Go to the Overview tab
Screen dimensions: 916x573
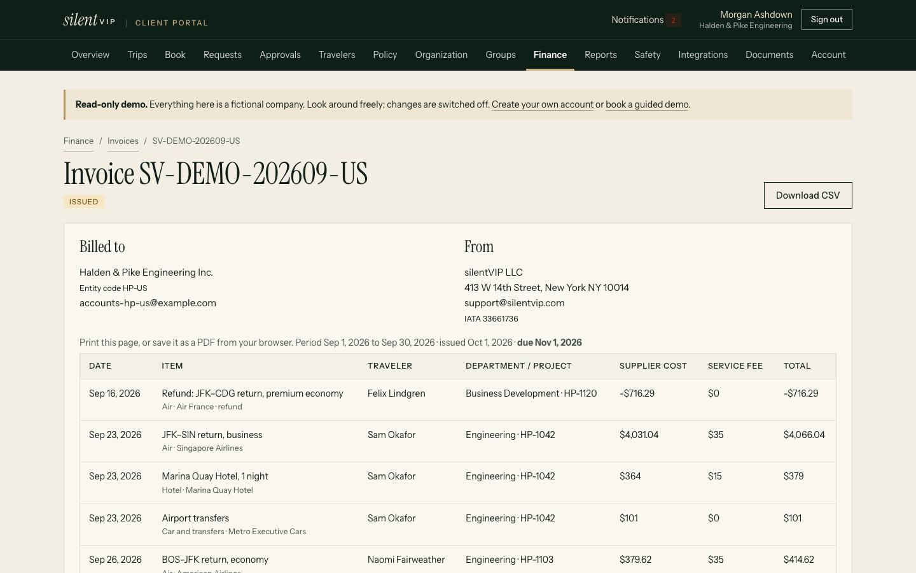click(x=90, y=55)
